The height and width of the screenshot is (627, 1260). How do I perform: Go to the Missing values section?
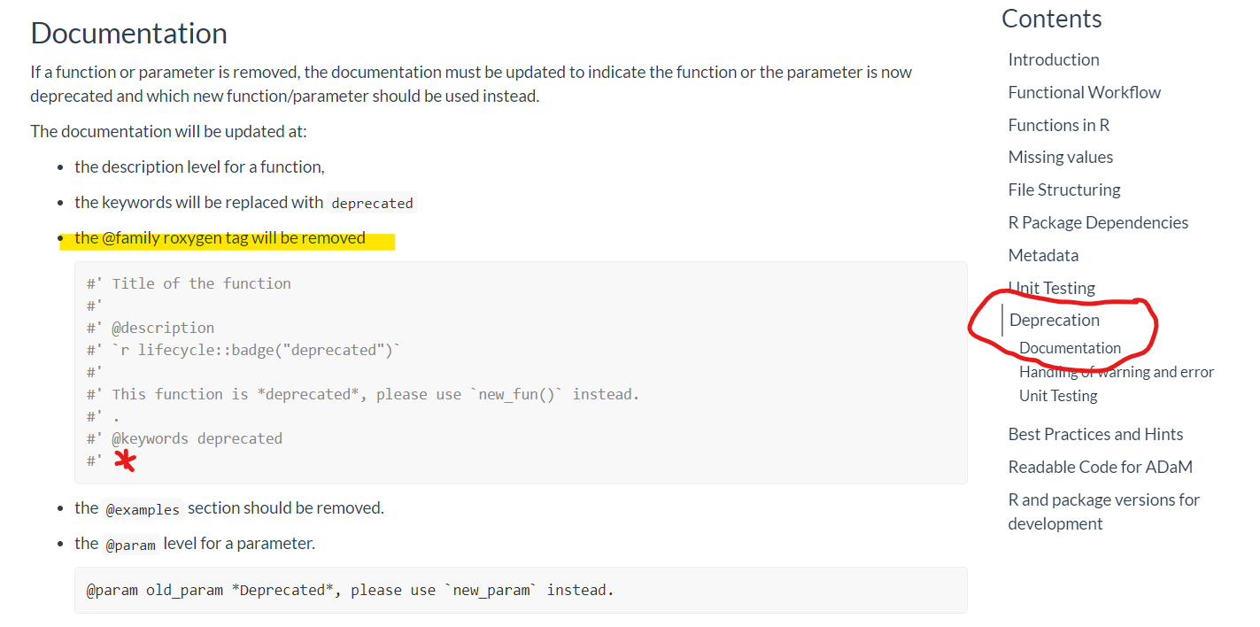(1060, 157)
